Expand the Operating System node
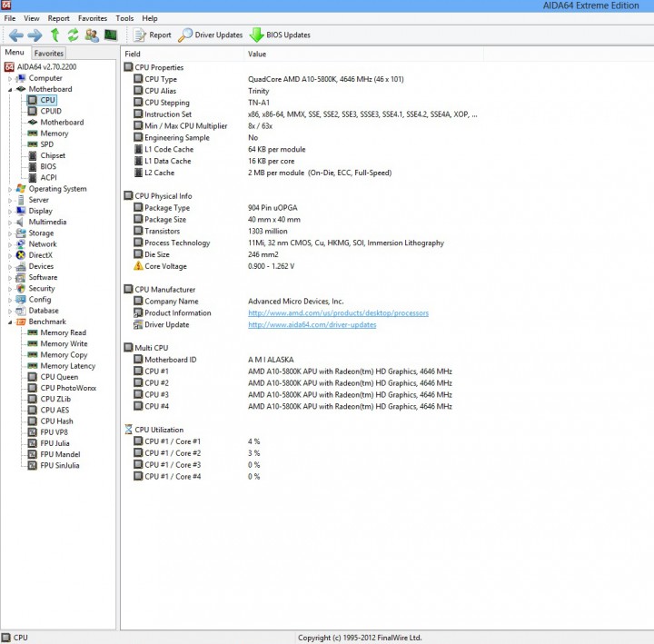 click(10, 189)
